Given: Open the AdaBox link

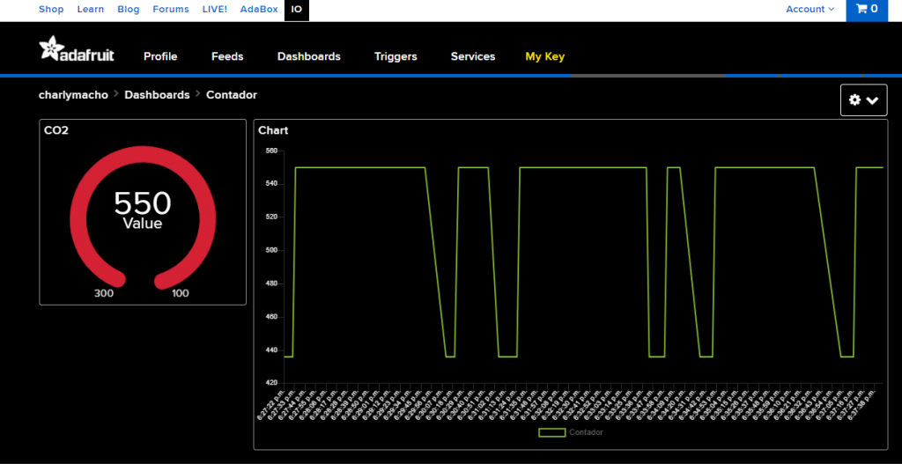Looking at the screenshot, I should (x=259, y=10).
